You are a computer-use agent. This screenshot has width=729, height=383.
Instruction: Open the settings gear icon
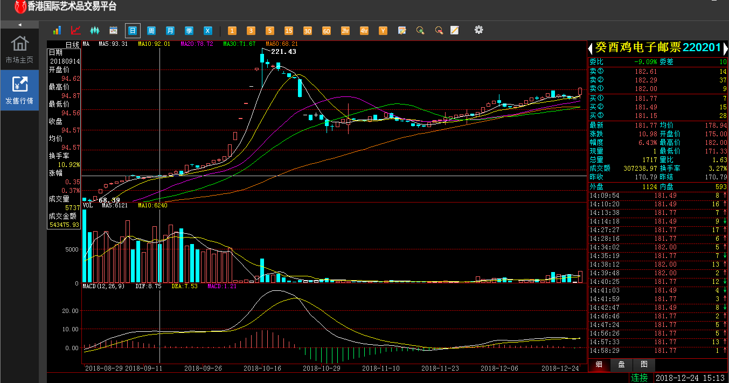tap(478, 30)
